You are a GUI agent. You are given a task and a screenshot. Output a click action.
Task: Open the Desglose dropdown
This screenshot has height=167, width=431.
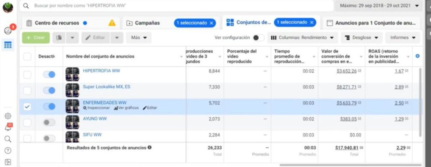[361, 38]
